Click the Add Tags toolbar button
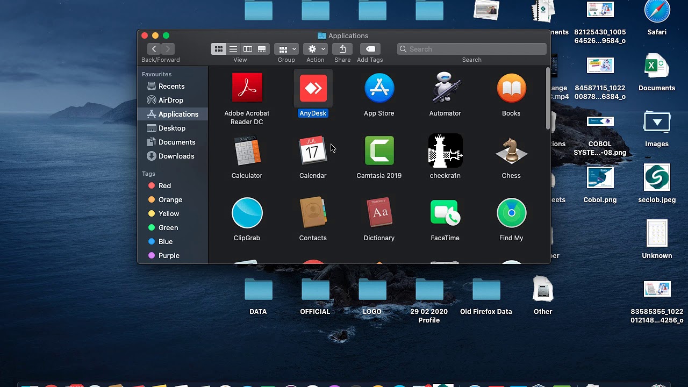Image resolution: width=688 pixels, height=387 pixels. pos(370,49)
